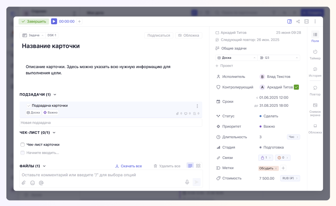
Task: Check the 'Чек-лист карточки' checkbox
Action: (x=23, y=145)
